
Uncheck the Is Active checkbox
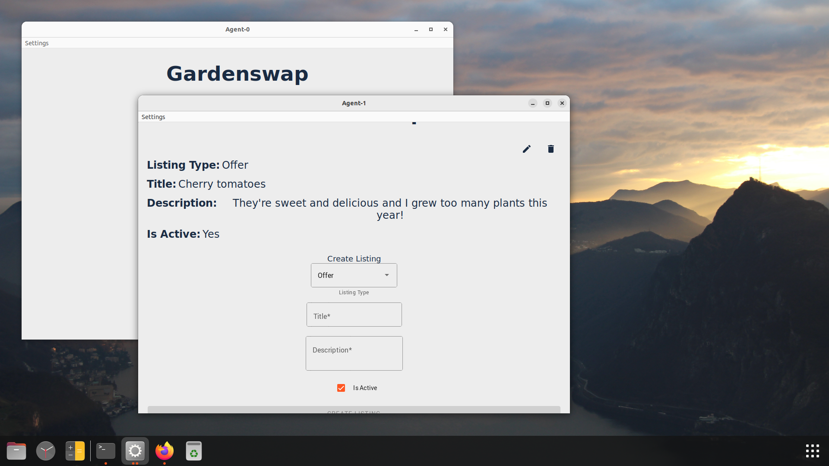tap(341, 387)
